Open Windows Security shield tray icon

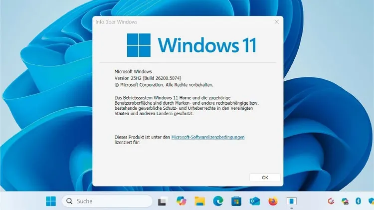coord(371,201)
